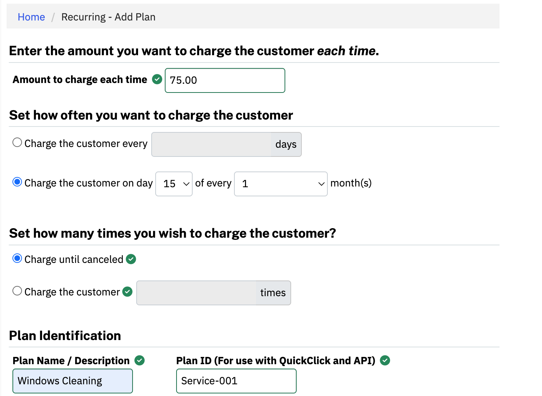The image size is (542, 396).
Task: Click the 'Amount to charge each time' label
Action: coord(80,79)
